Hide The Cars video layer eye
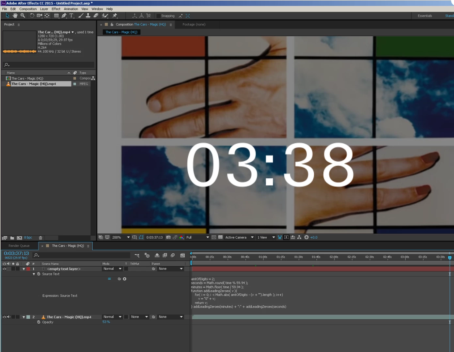Screen dimensions: 454x352 point(5,317)
